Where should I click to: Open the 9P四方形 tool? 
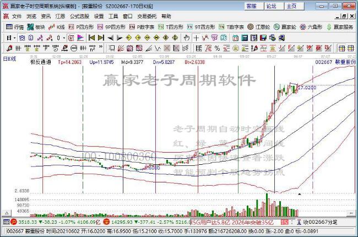click(x=111, y=27)
